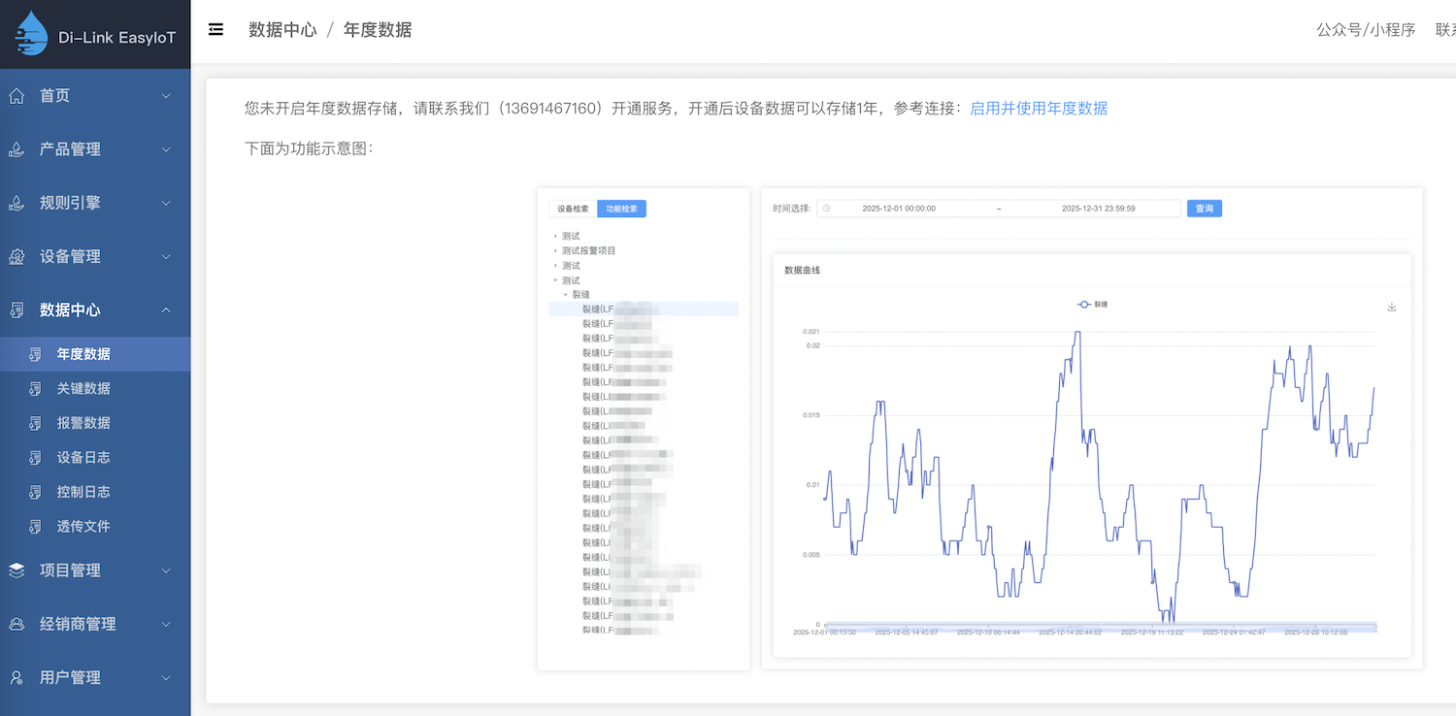
Task: Click the 项目管理 layers icon
Action: 17,570
